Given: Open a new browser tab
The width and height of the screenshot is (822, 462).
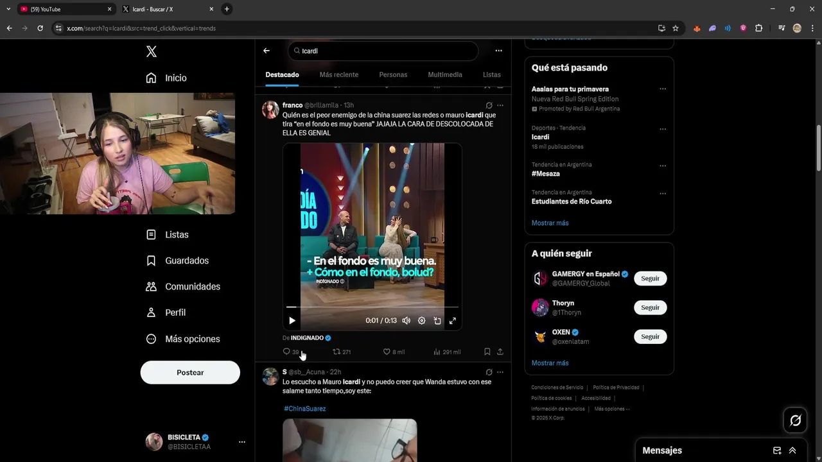Looking at the screenshot, I should 227,9.
